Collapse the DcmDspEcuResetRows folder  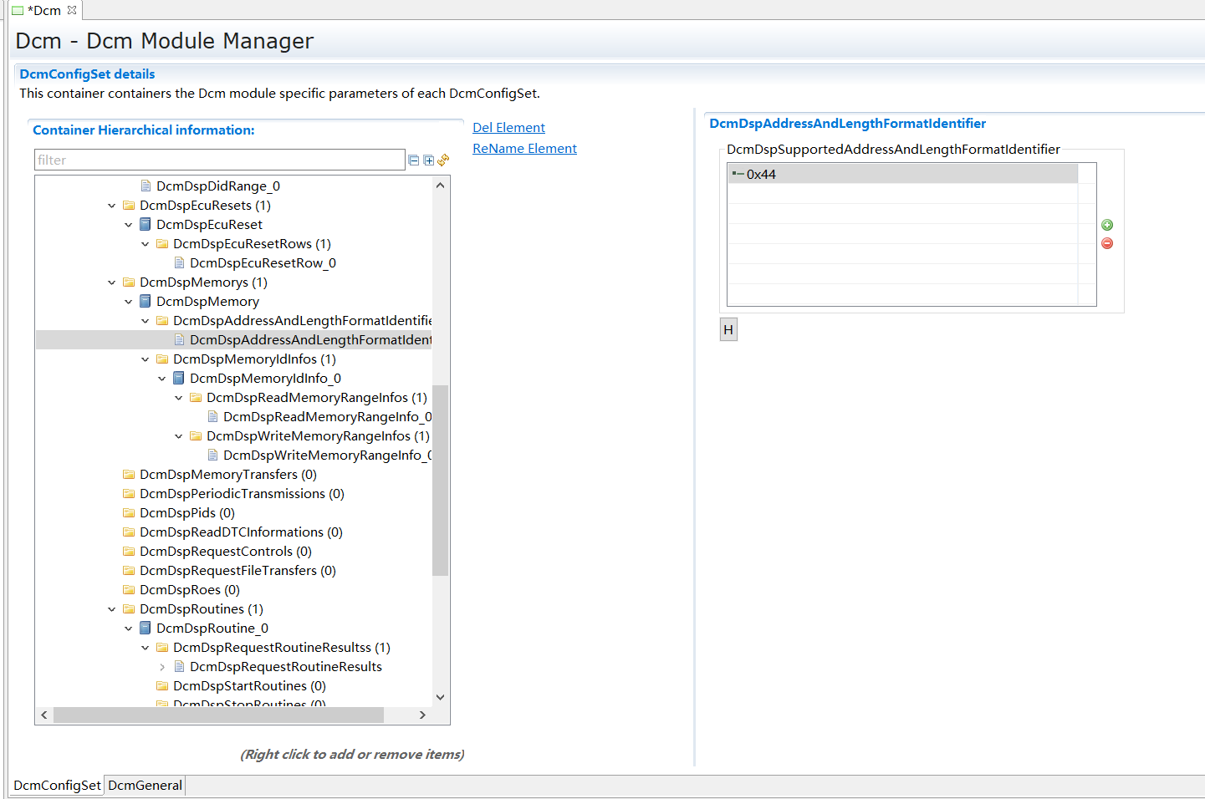pyautogui.click(x=146, y=244)
